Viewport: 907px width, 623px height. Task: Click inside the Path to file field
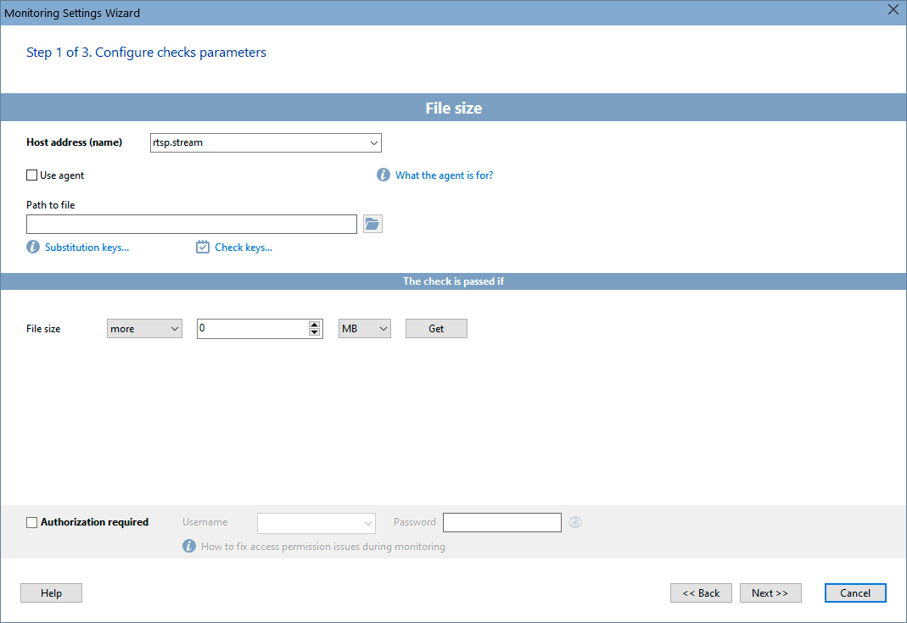(191, 223)
